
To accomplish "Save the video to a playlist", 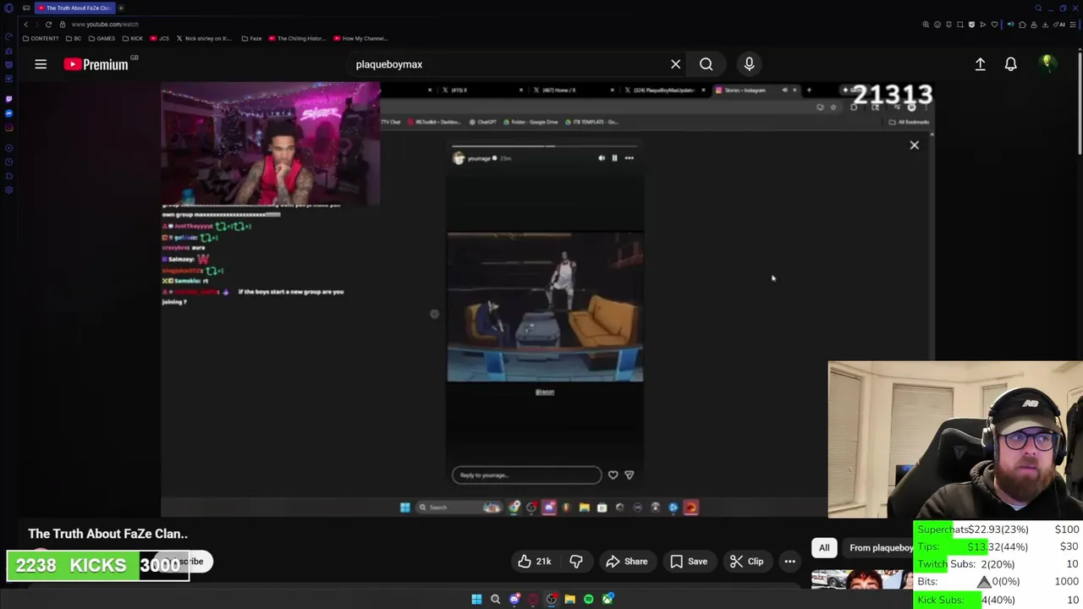I will (688, 562).
